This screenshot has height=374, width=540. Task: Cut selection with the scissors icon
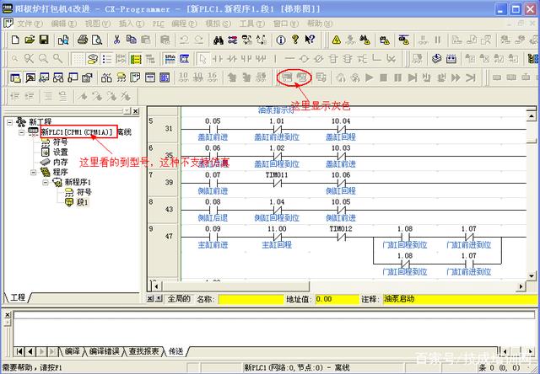(x=116, y=40)
